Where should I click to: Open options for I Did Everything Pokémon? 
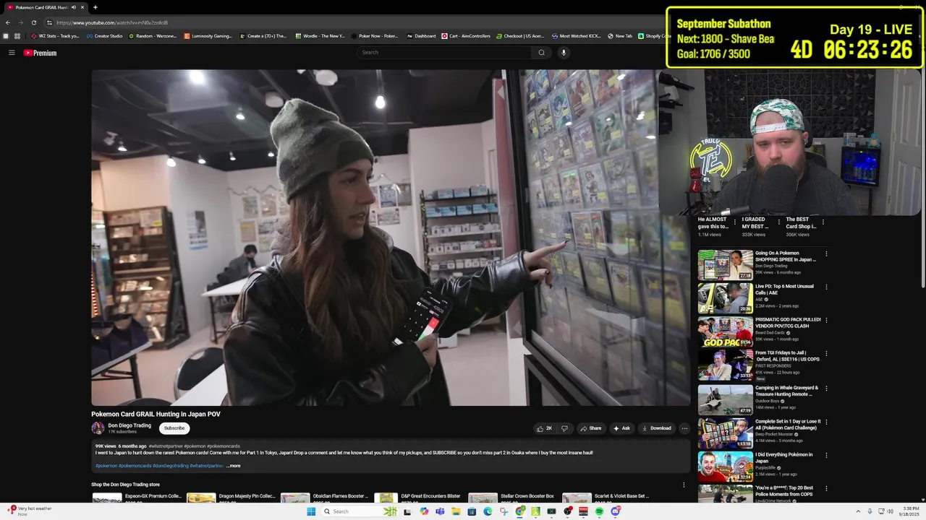(x=826, y=456)
